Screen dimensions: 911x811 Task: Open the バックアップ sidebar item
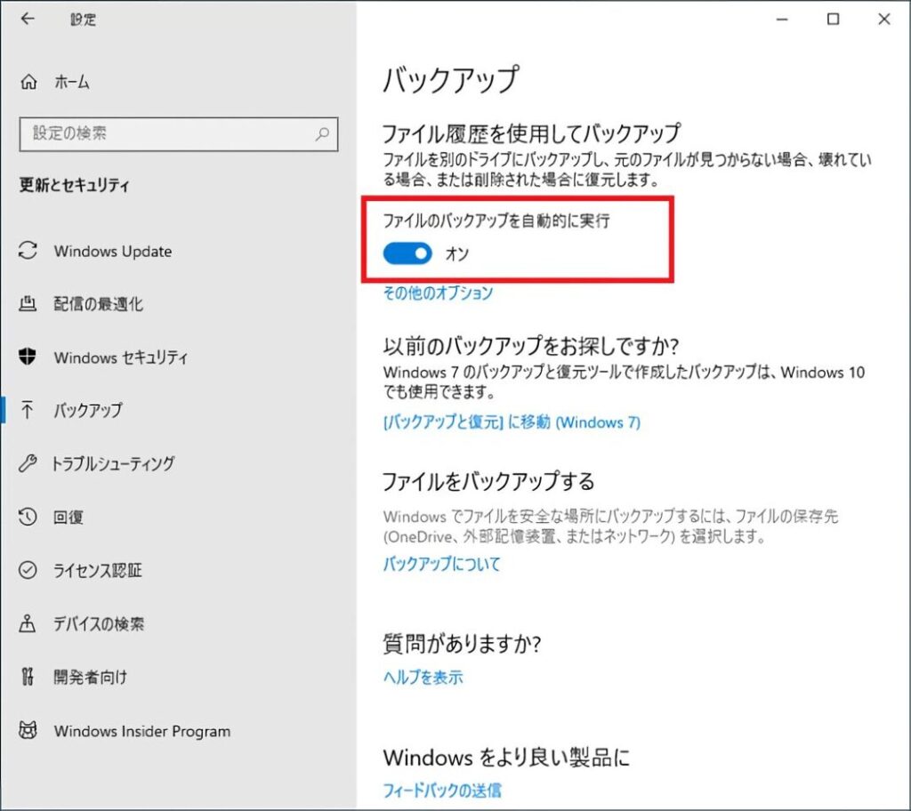87,411
